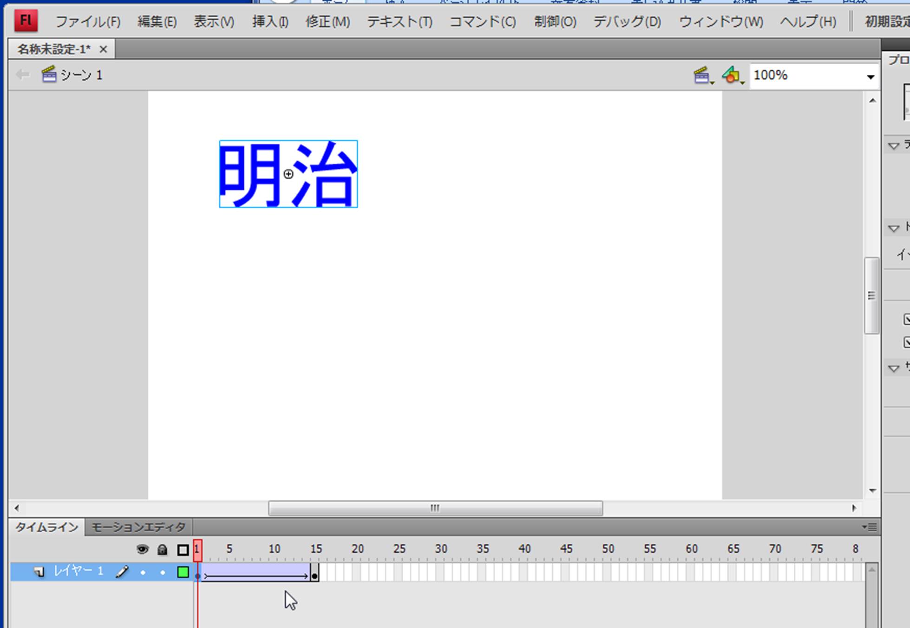
Task: Click the outline square icon in timeline header
Action: tap(183, 550)
